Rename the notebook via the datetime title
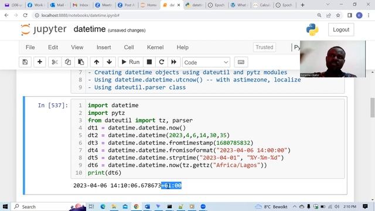Screen dimensions: 375x211 pyautogui.click(x=90, y=29)
